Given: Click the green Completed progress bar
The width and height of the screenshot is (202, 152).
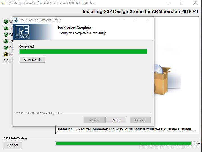Looking at the screenshot, I should [83, 52].
